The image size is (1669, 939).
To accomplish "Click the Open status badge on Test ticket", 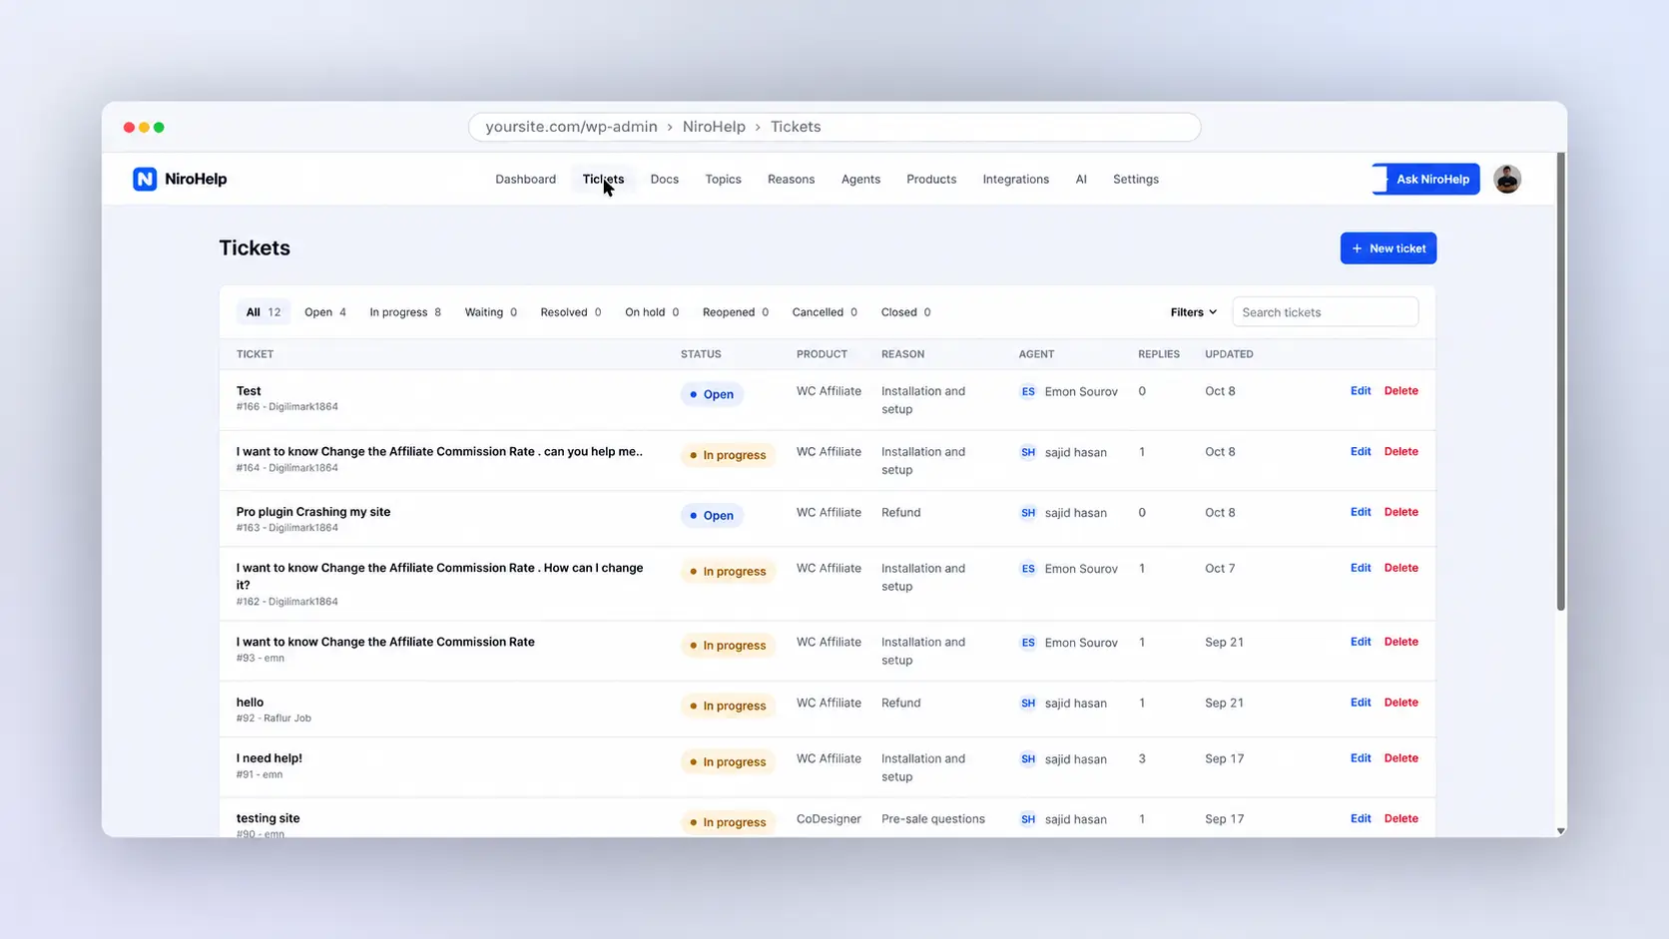I will (x=712, y=394).
